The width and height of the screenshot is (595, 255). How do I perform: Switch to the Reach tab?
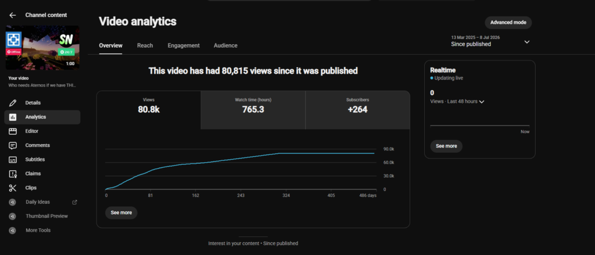pyautogui.click(x=145, y=45)
